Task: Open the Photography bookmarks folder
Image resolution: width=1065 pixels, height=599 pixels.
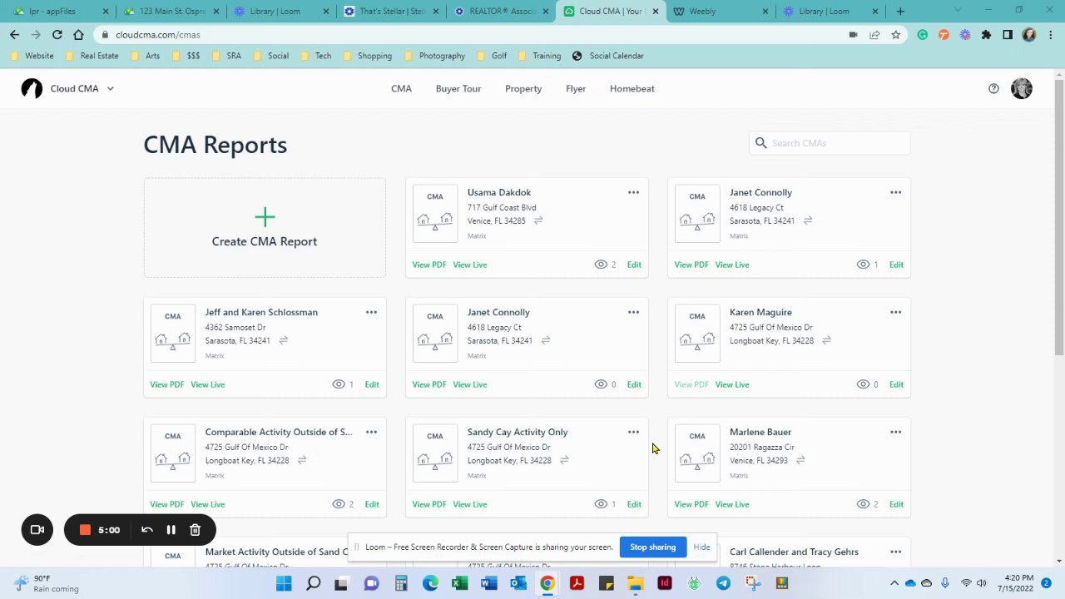Action: pos(434,56)
